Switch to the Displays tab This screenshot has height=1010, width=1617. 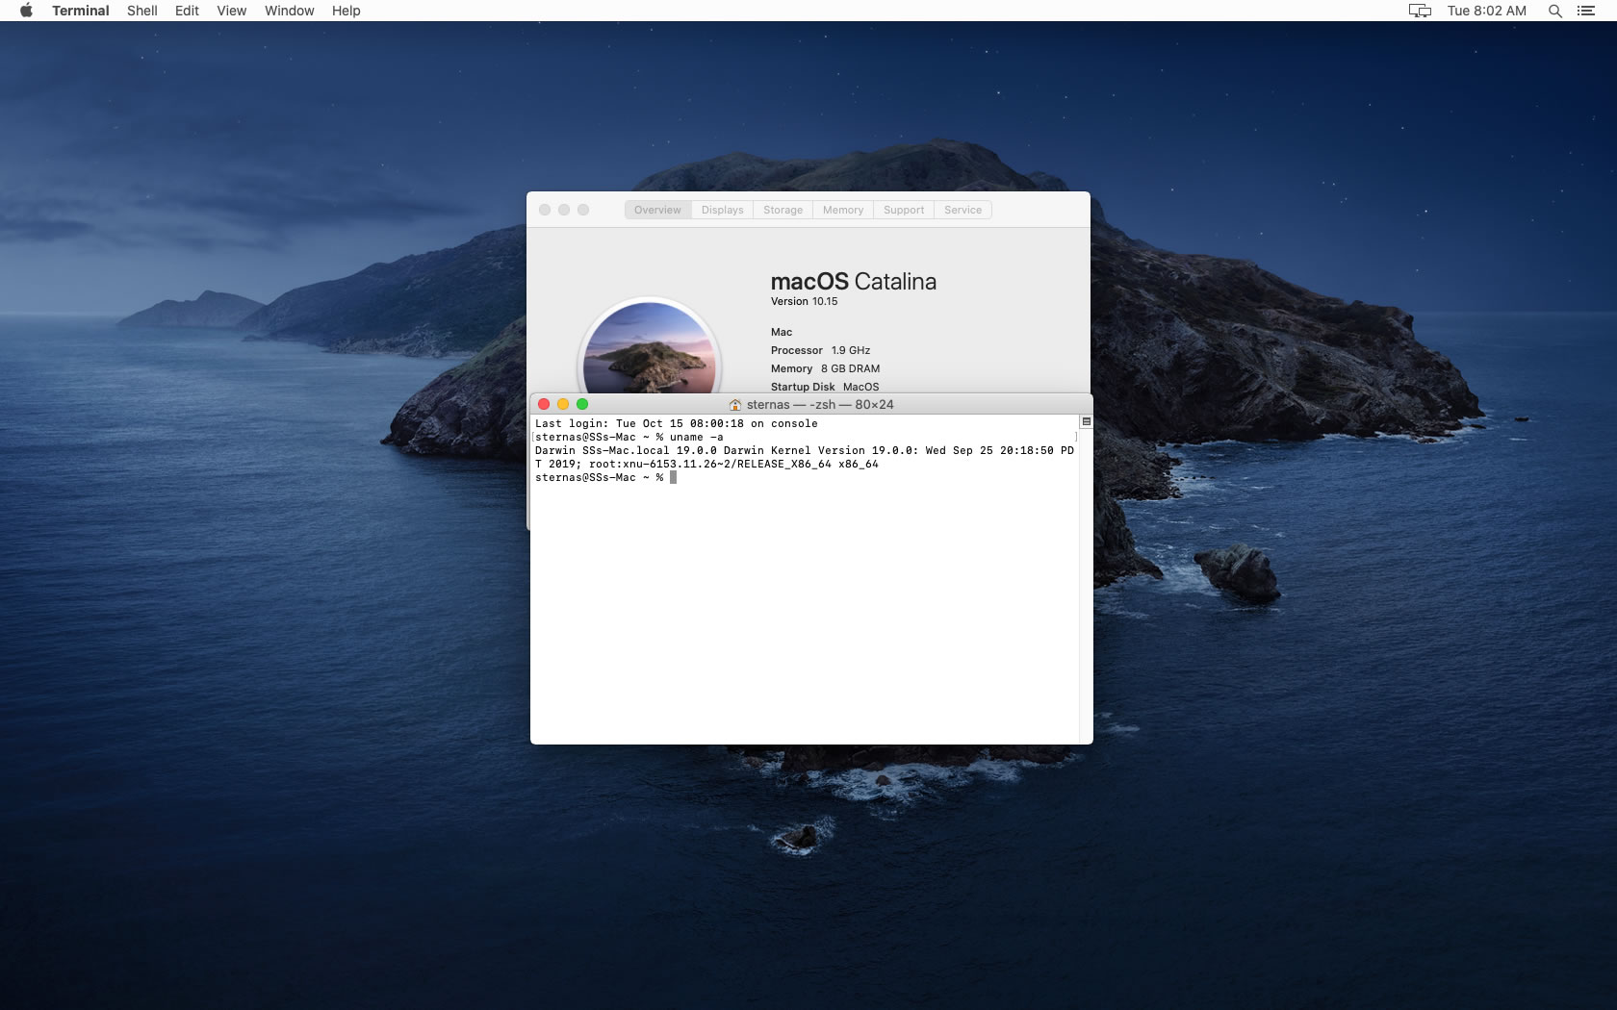click(722, 210)
